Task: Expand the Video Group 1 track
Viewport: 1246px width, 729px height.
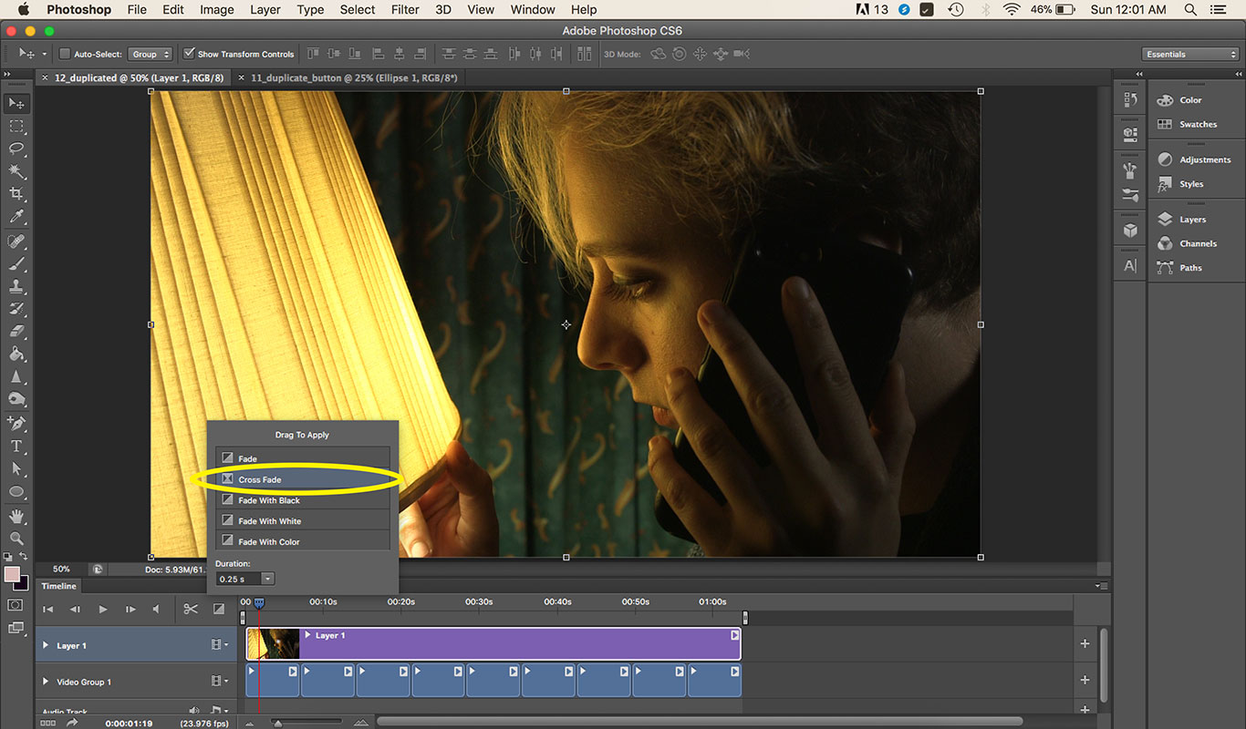Action: (46, 682)
